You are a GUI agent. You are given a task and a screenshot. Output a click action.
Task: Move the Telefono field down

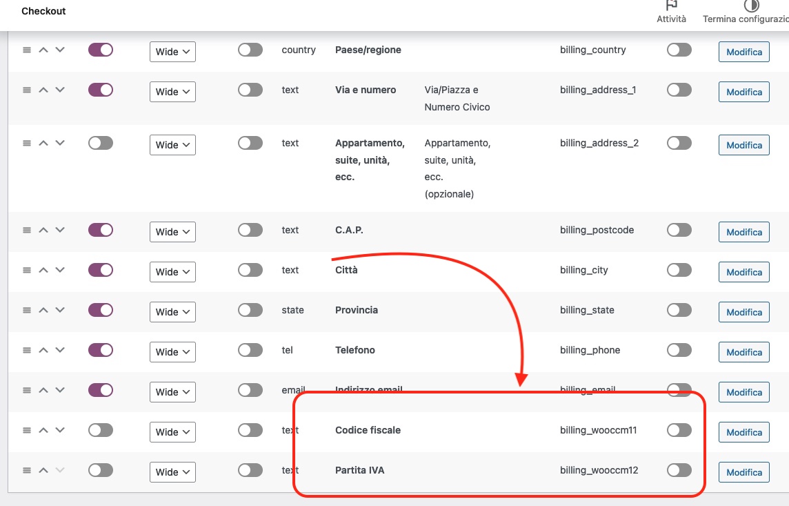60,351
